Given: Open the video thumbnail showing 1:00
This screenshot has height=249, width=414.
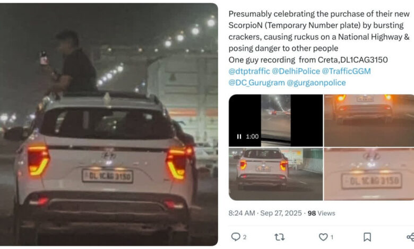Looking at the screenshot, I should (275, 120).
